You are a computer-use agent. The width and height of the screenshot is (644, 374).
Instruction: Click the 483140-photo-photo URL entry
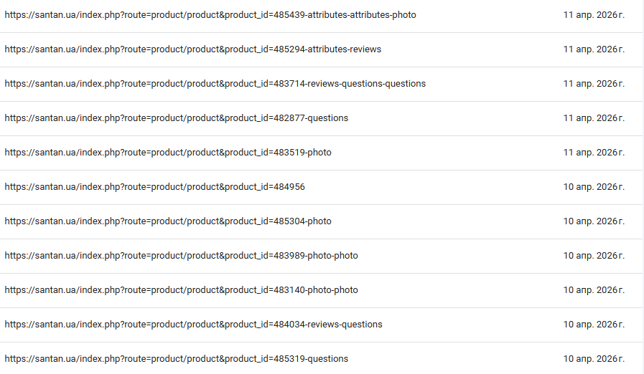click(x=181, y=290)
